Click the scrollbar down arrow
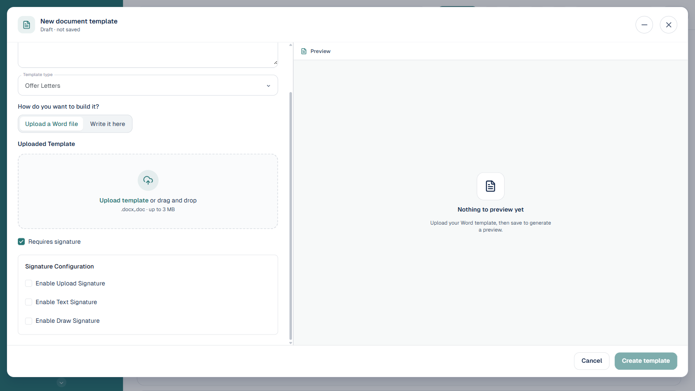Image resolution: width=695 pixels, height=391 pixels. pos(291,343)
